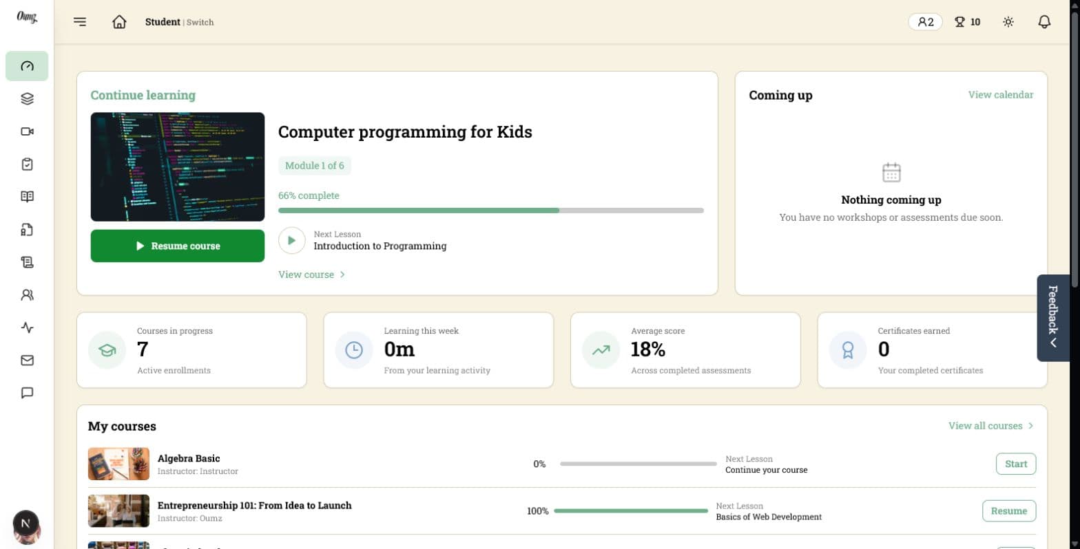Start the Algebra Basic course
The height and width of the screenshot is (549, 1080).
coord(1016,464)
